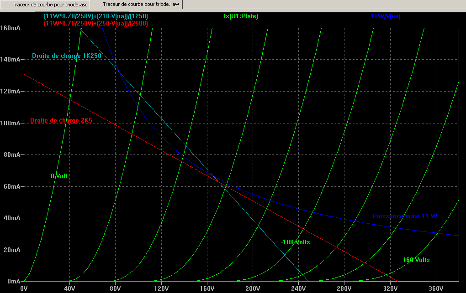The image size is (466, 293).
Task: Select the 280V horizontal axis label
Action: [344, 288]
